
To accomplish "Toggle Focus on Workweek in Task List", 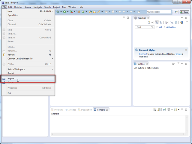I will pyautogui.click(x=166, y=23).
